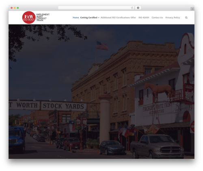
Task: Click the Fort Worth Stock Yards hero image
Action: point(101,91)
